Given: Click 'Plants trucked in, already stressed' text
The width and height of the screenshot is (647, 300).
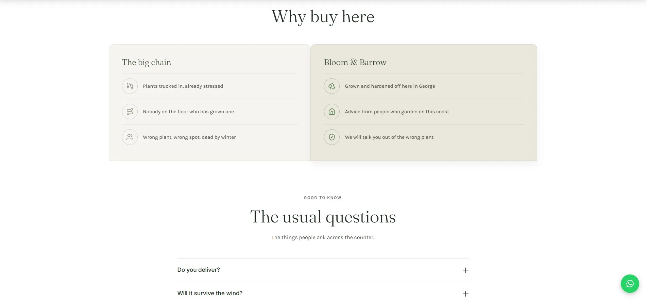Looking at the screenshot, I should click(183, 86).
